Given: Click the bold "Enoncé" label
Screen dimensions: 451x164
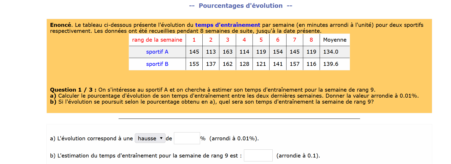Looking at the screenshot, I should (61, 25).
